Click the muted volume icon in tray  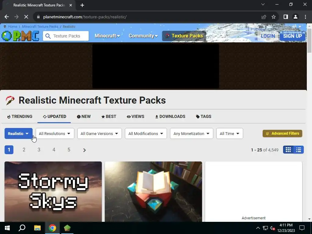point(272,228)
